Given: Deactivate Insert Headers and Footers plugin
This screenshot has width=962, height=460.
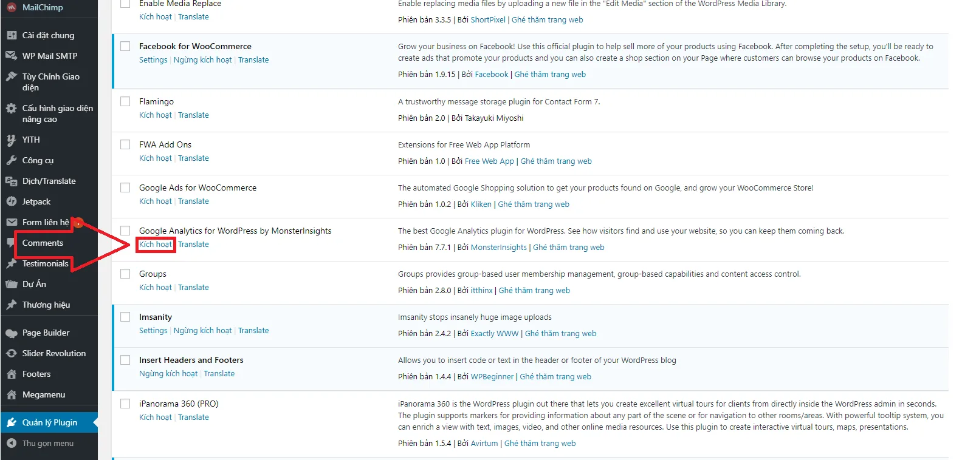Looking at the screenshot, I should click(168, 374).
